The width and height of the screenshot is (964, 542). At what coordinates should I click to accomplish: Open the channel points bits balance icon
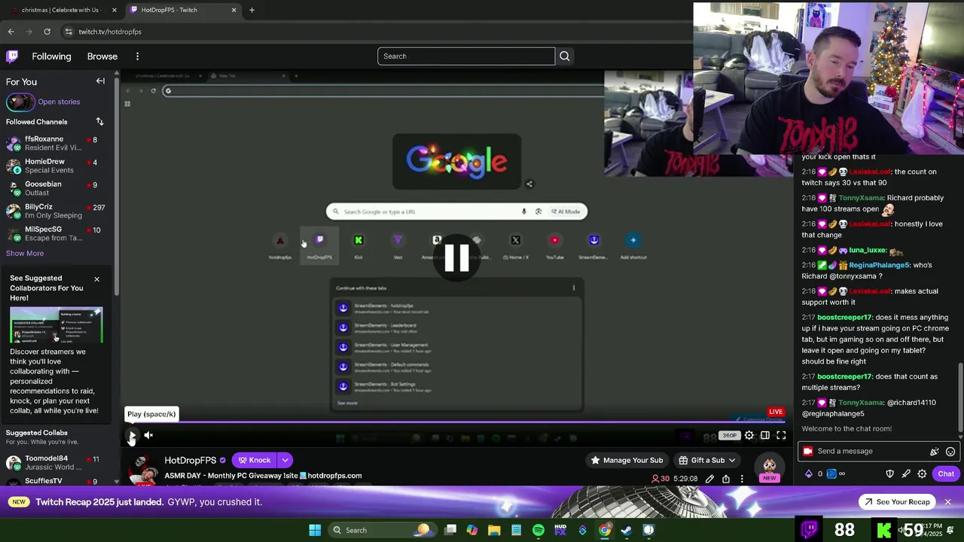point(810,473)
